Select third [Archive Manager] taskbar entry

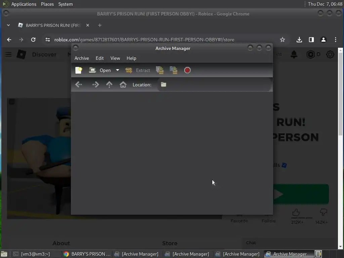[238, 254]
